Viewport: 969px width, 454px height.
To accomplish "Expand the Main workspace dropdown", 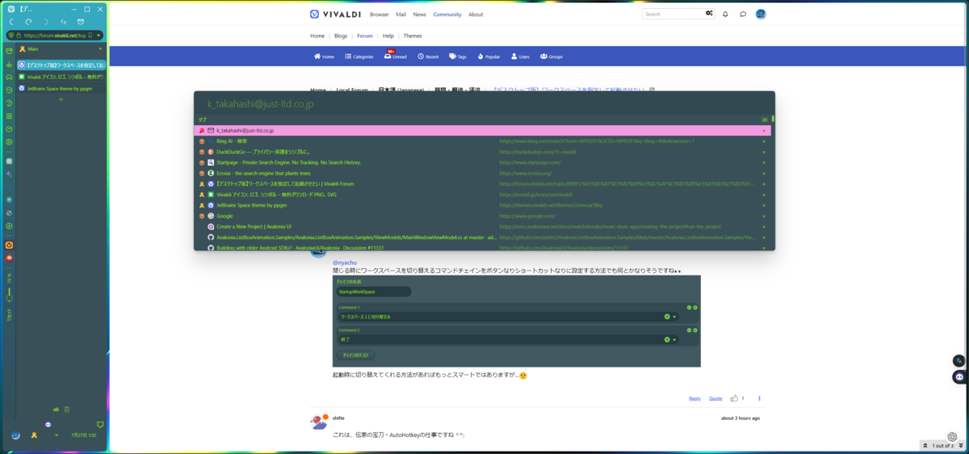I will (x=100, y=49).
